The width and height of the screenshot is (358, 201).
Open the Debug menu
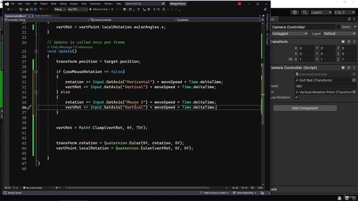[x=63, y=4]
